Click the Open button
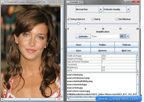This screenshot has width=144, height=102. [x=79, y=45]
